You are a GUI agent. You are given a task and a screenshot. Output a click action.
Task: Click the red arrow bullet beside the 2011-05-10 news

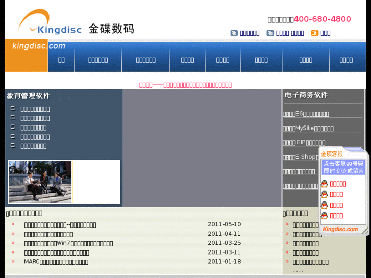pyautogui.click(x=13, y=224)
